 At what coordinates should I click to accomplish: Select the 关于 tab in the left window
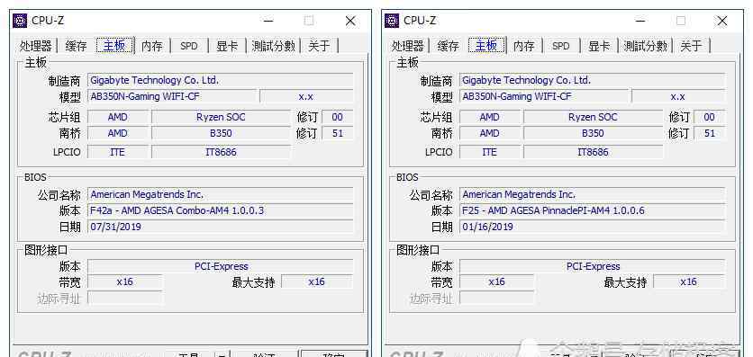(x=319, y=46)
